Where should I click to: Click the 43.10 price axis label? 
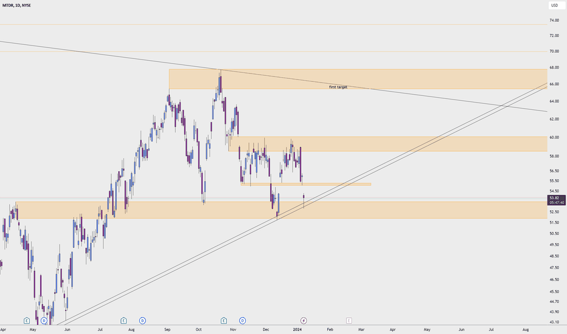click(554, 322)
